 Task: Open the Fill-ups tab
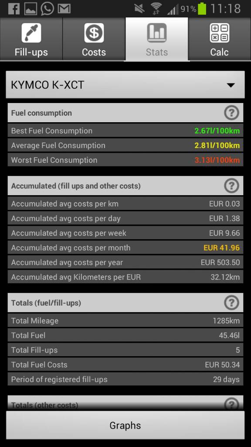(x=31, y=39)
